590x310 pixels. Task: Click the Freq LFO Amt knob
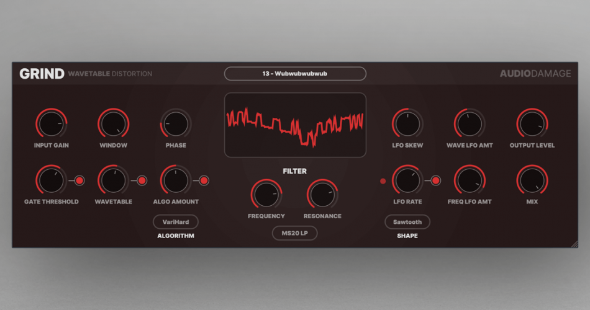(x=470, y=180)
